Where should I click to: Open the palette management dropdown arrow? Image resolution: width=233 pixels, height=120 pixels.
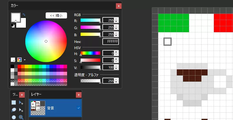[25, 60]
